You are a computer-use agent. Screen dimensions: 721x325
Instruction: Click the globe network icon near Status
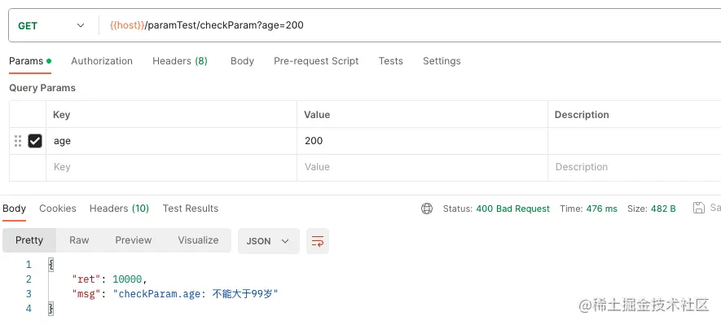pos(427,209)
